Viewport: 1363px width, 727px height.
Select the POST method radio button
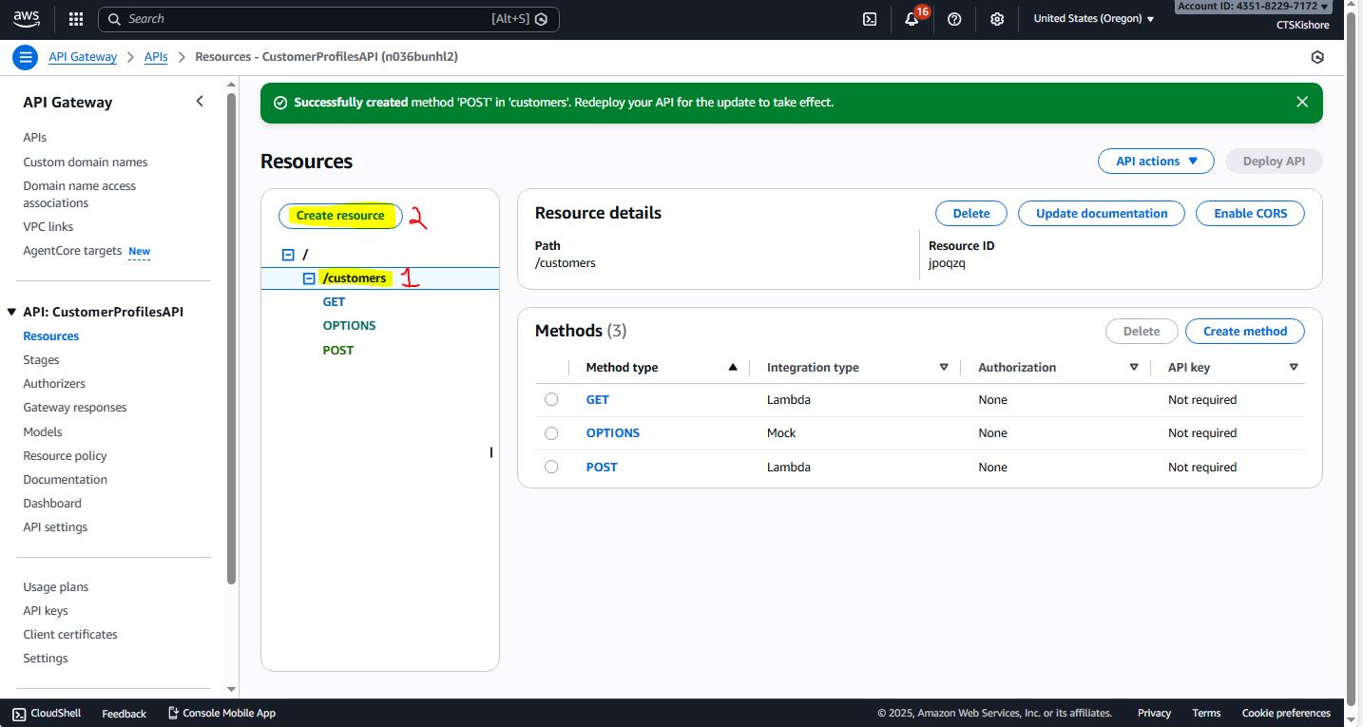[551, 468]
